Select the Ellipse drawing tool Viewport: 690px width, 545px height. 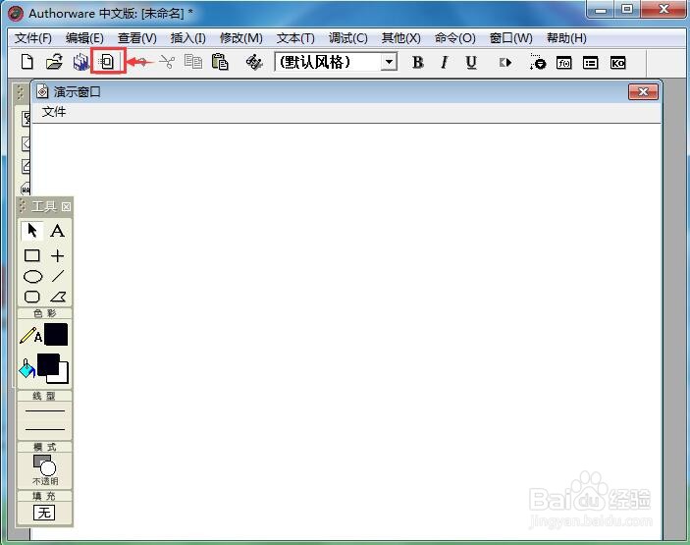click(32, 277)
